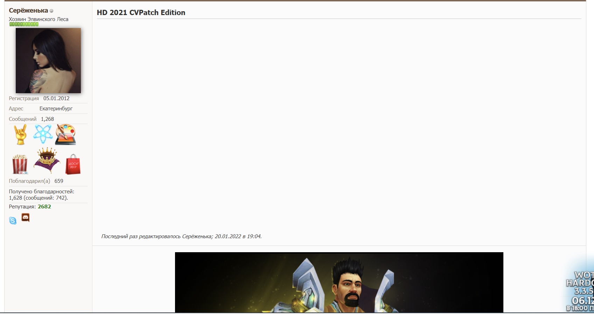594x317 pixels.
Task: Click the Discord contact icon
Action: pyautogui.click(x=25, y=218)
